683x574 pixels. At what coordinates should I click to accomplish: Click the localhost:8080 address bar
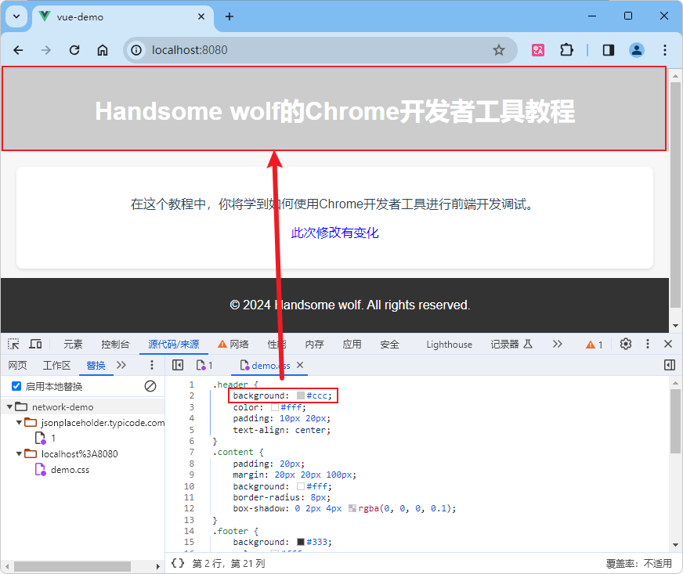(x=320, y=50)
